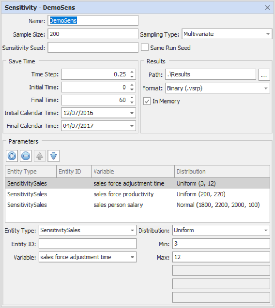
Task: Decrease the Time Step value
Action: (x=132, y=77)
